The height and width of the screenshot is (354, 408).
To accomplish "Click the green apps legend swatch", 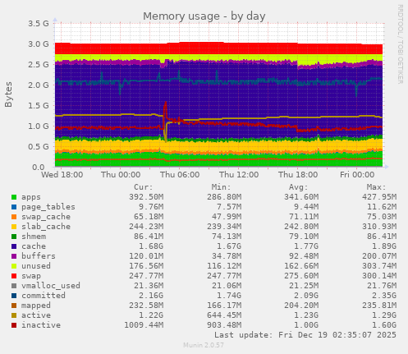I will (x=14, y=197).
